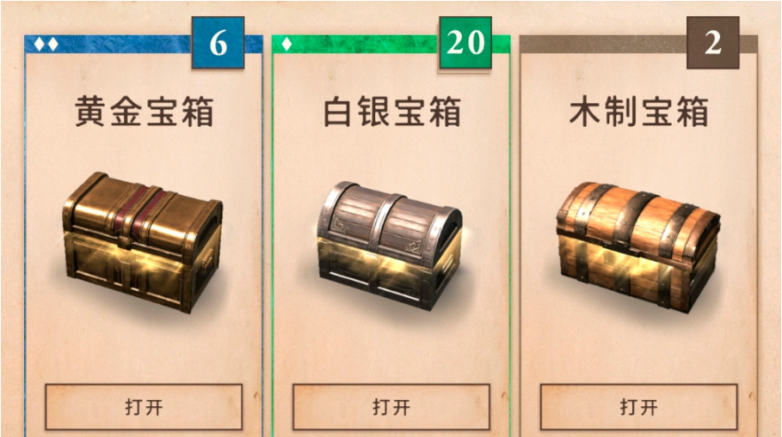Click empty area below the wooden chest
This screenshot has height=437, width=782.
tap(639, 349)
